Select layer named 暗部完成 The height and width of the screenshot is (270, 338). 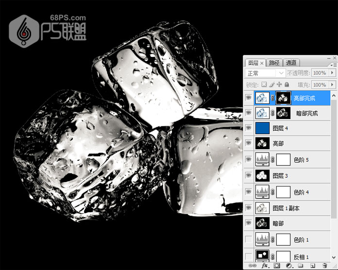307,113
